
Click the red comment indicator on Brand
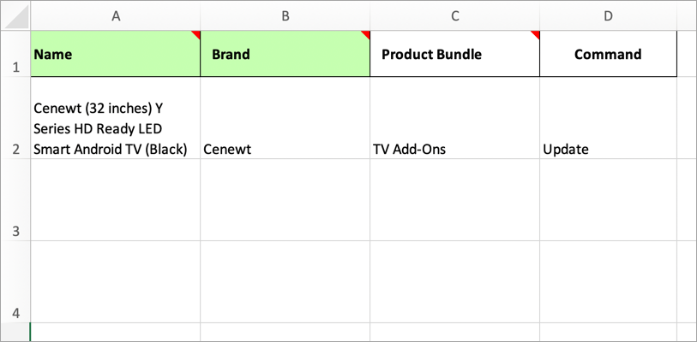(x=366, y=34)
